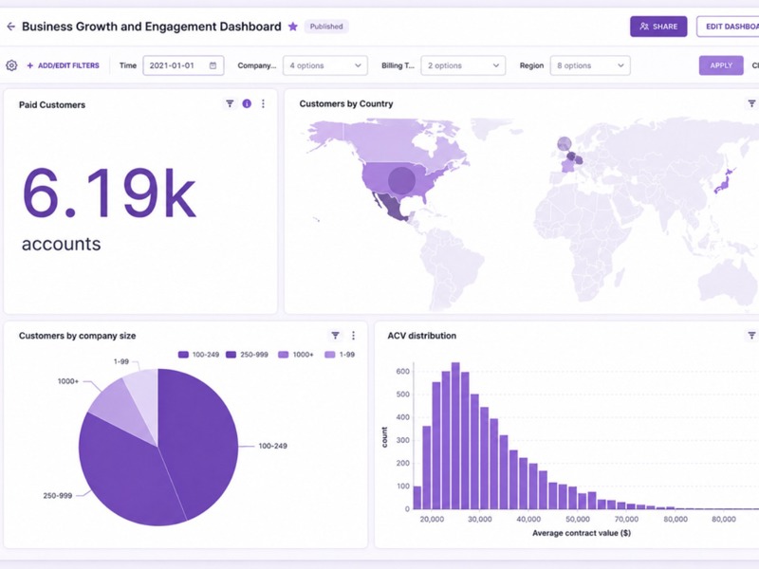Click the ACV distribution filter icon
The width and height of the screenshot is (759, 569).
751,336
